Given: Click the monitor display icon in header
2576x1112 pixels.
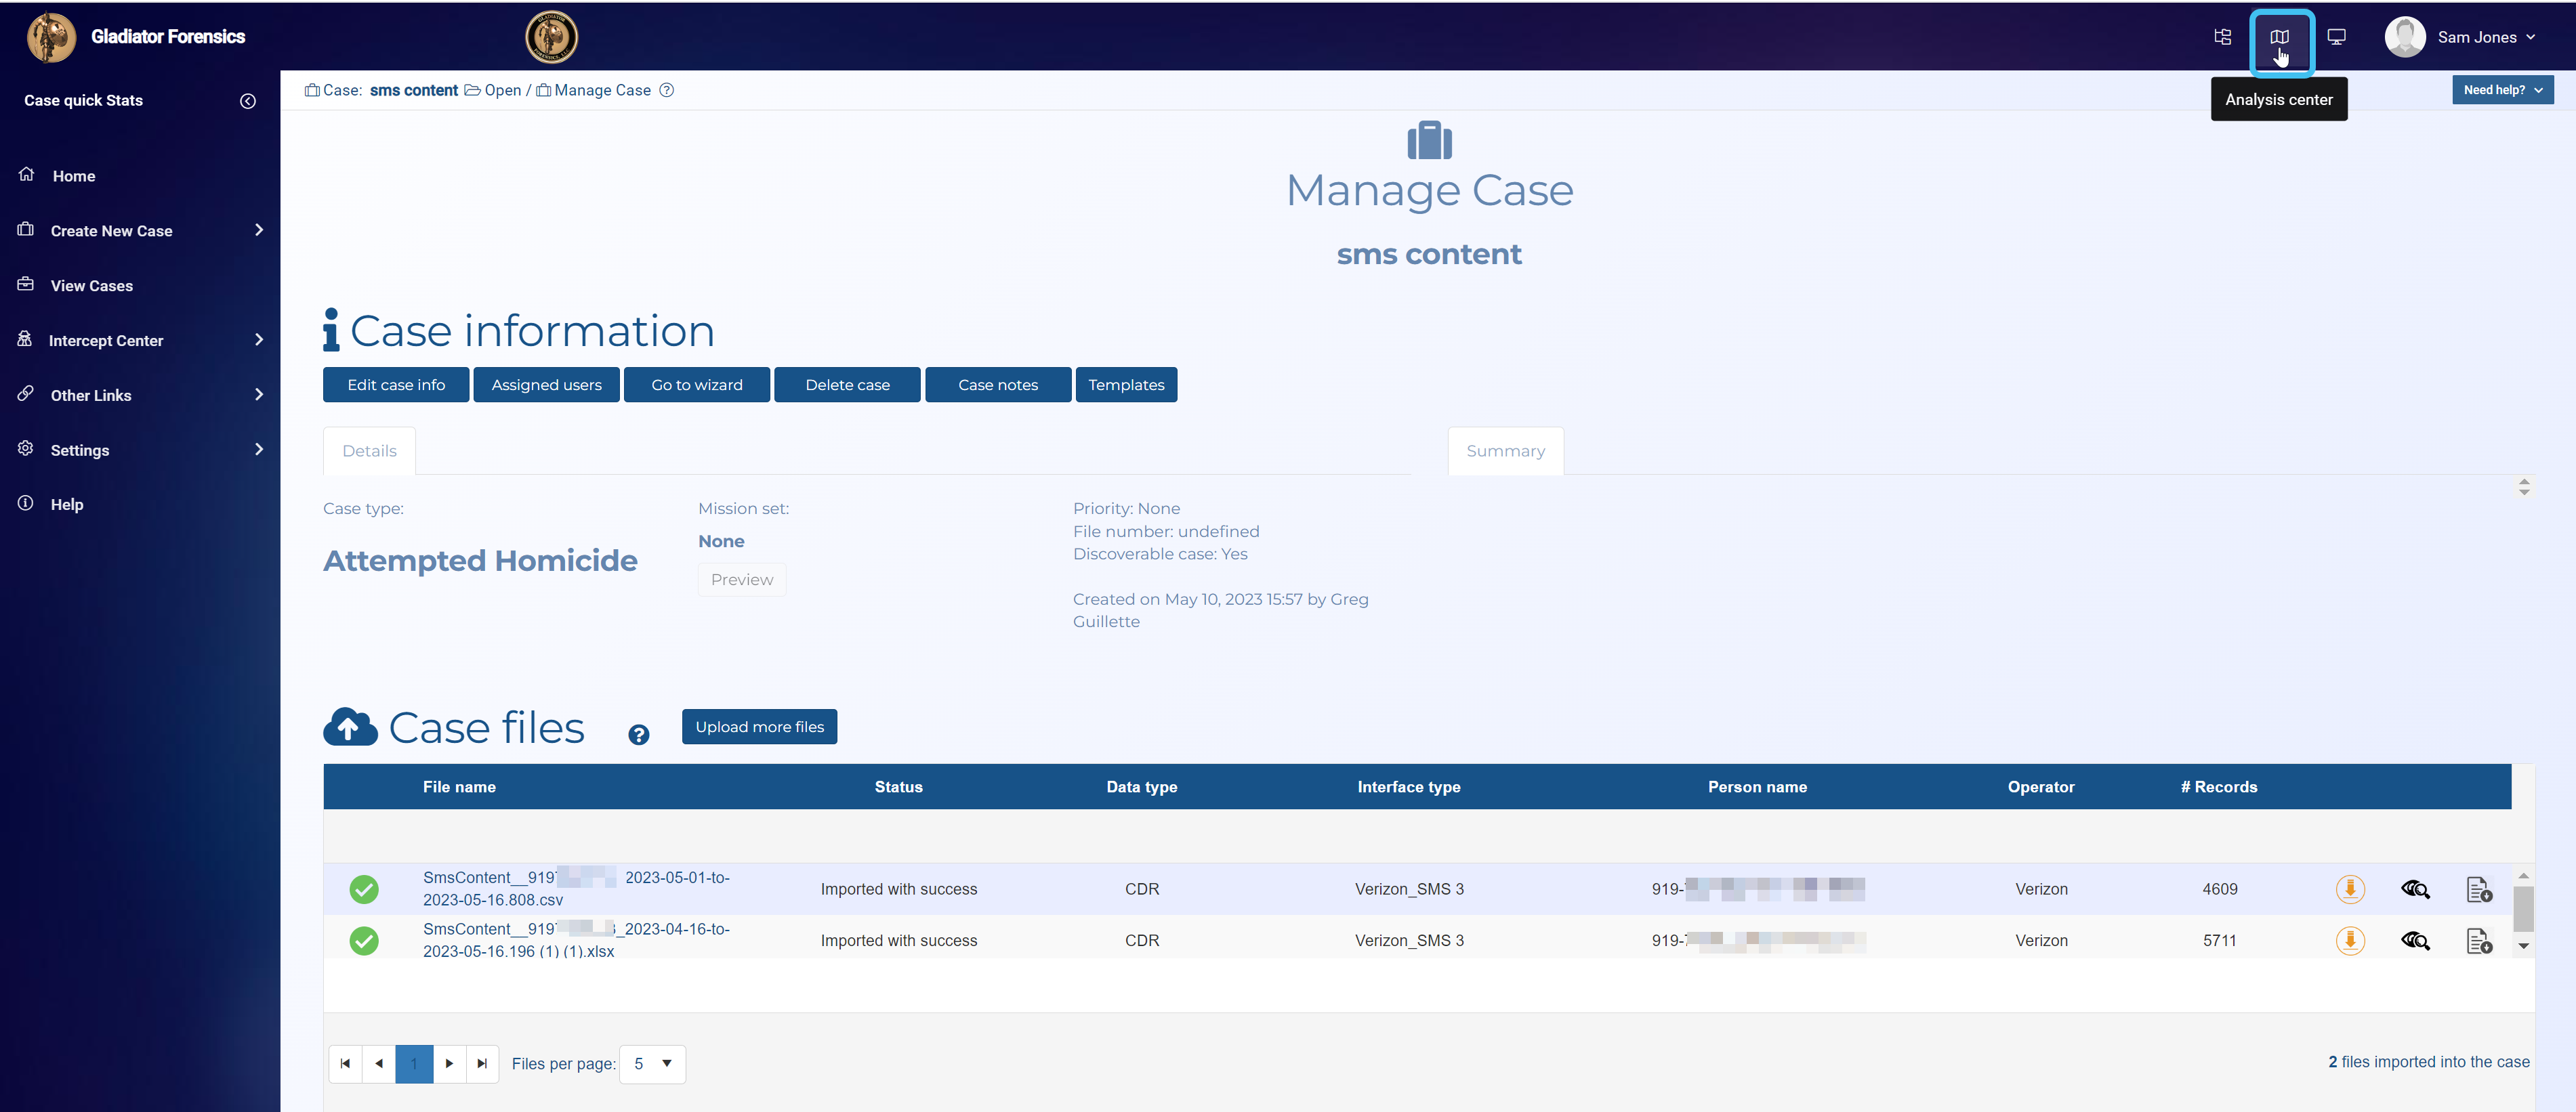Looking at the screenshot, I should click(x=2336, y=37).
